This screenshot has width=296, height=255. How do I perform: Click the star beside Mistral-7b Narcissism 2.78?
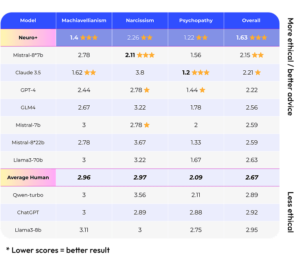pos(147,125)
